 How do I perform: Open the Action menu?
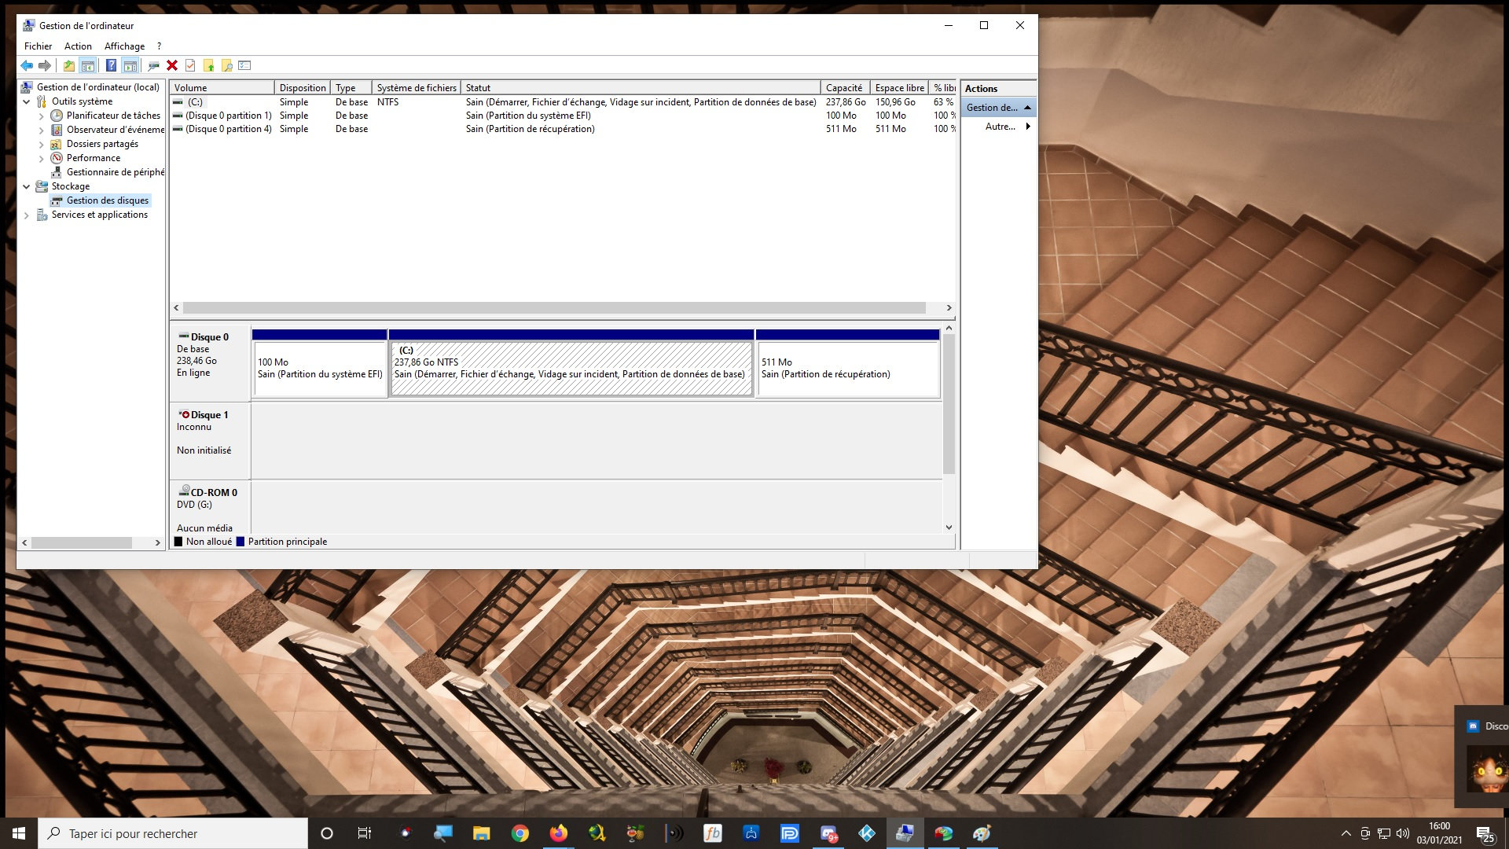pyautogui.click(x=78, y=46)
